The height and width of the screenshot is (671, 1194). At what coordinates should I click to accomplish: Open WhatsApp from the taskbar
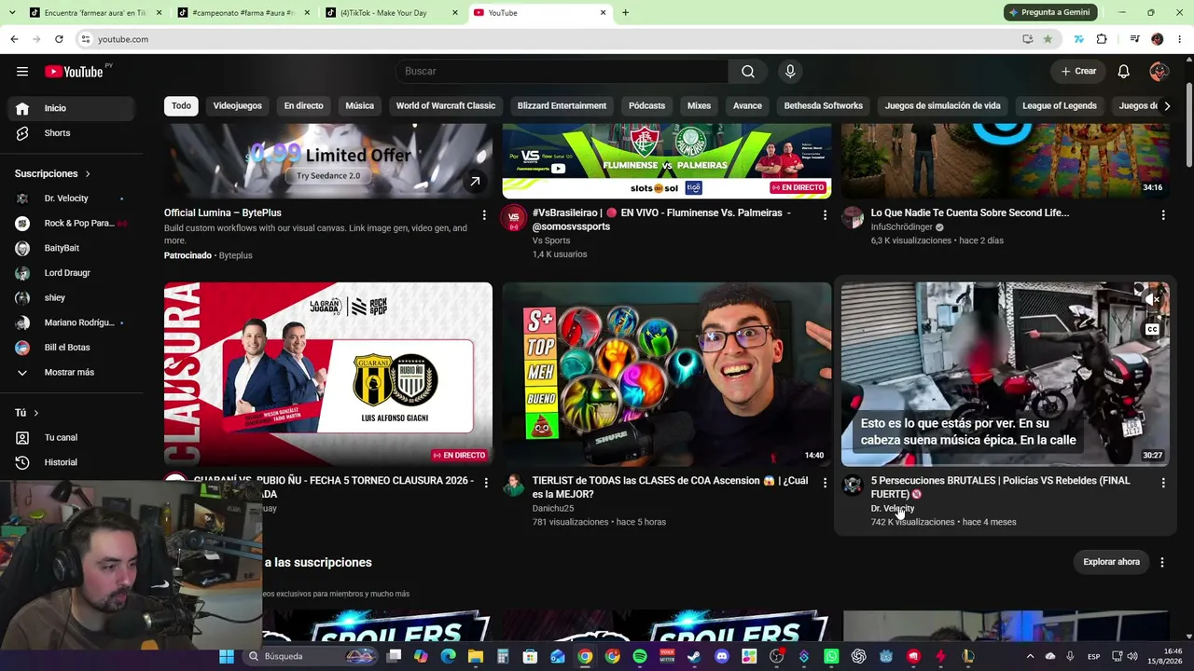click(831, 656)
